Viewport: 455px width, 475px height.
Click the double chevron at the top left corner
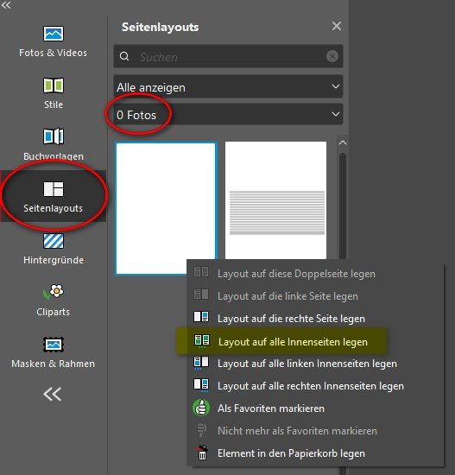(6, 5)
